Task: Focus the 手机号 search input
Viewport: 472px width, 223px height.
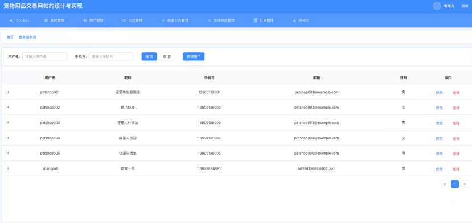Action: (112, 56)
